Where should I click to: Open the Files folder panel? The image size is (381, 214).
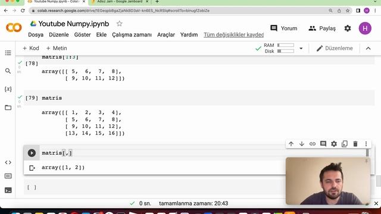8,108
